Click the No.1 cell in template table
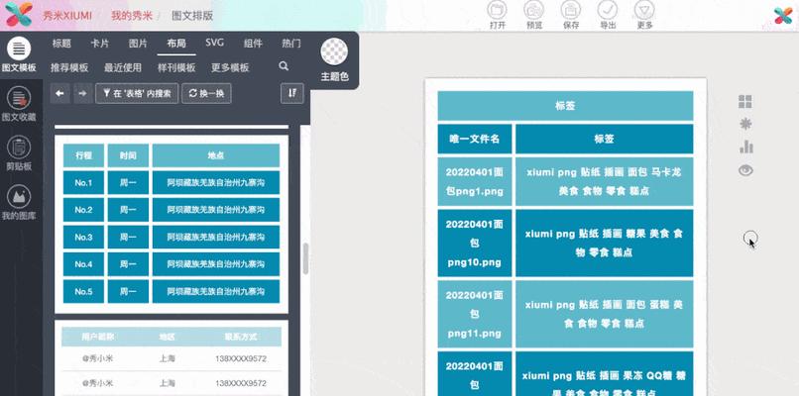The image size is (799, 396). (83, 182)
